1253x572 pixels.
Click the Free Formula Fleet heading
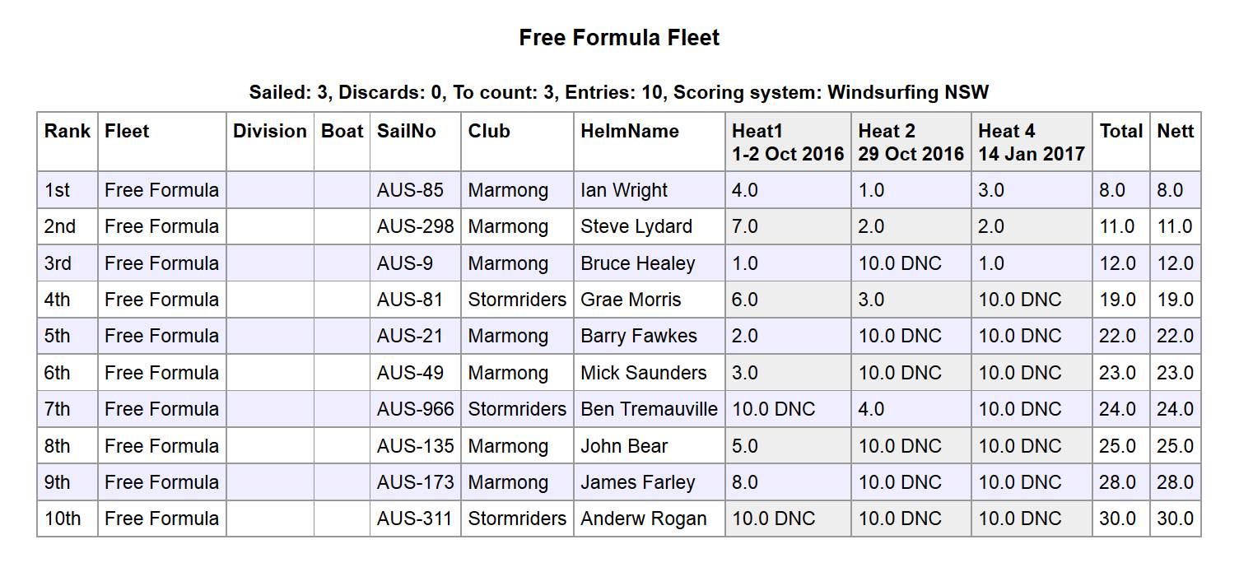(x=619, y=38)
